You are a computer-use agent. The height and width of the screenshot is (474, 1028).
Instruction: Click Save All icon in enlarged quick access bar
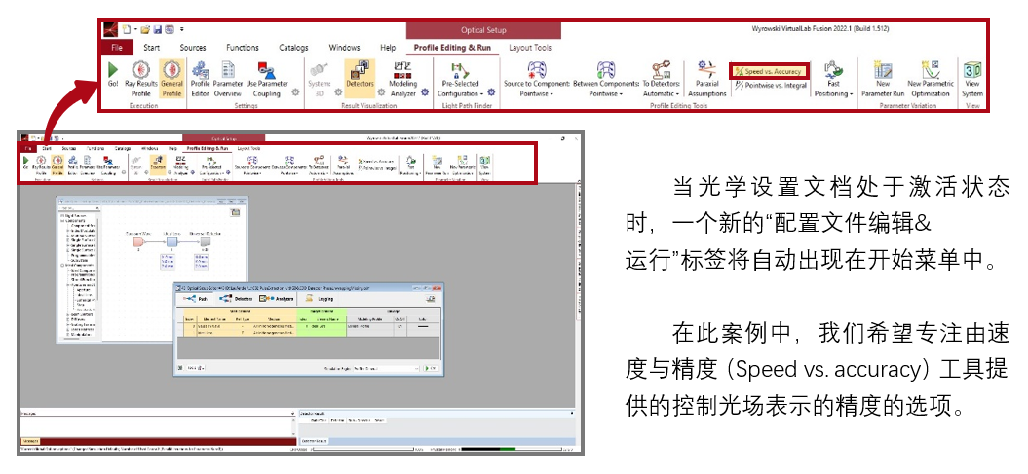coord(170,29)
